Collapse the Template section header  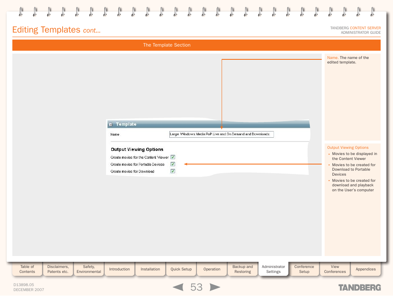110,125
